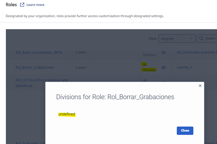Open the View Assigned dropdown
217x144 pixels.
[x=177, y=39]
